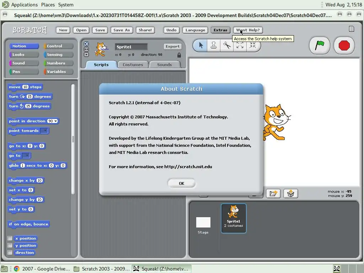Select the arrow pointer tool
The height and width of the screenshot is (273, 364).
201,45
